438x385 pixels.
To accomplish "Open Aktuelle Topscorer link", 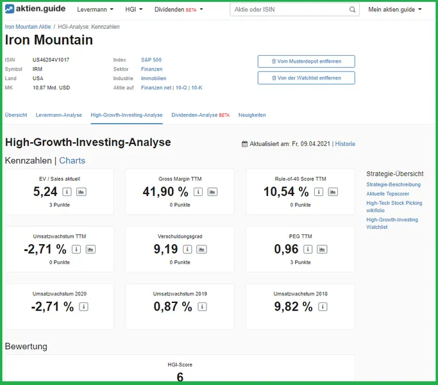I will (x=388, y=193).
